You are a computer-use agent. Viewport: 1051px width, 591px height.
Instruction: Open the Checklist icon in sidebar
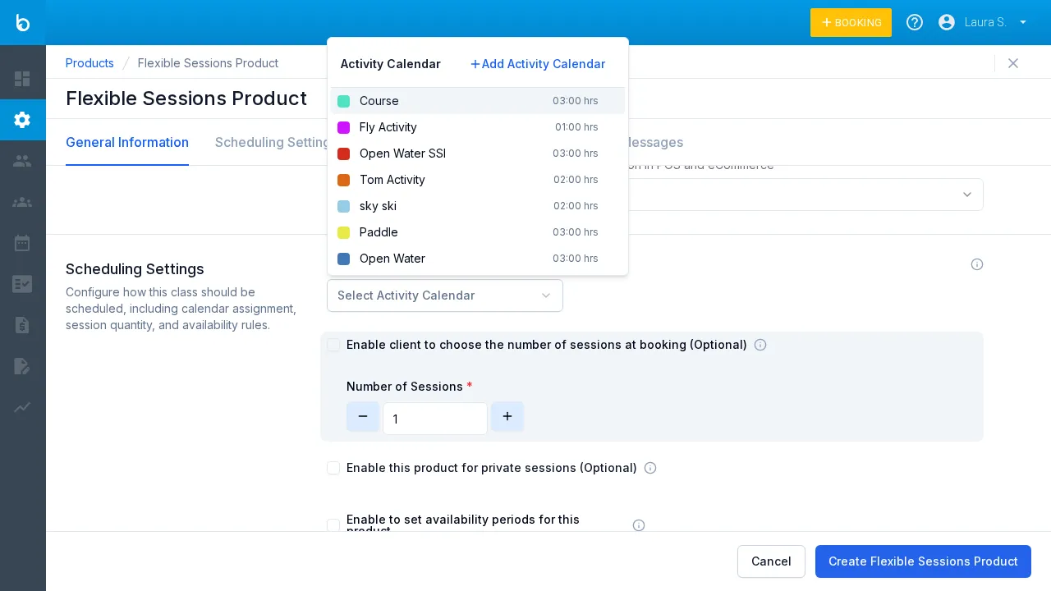pyautogui.click(x=23, y=284)
